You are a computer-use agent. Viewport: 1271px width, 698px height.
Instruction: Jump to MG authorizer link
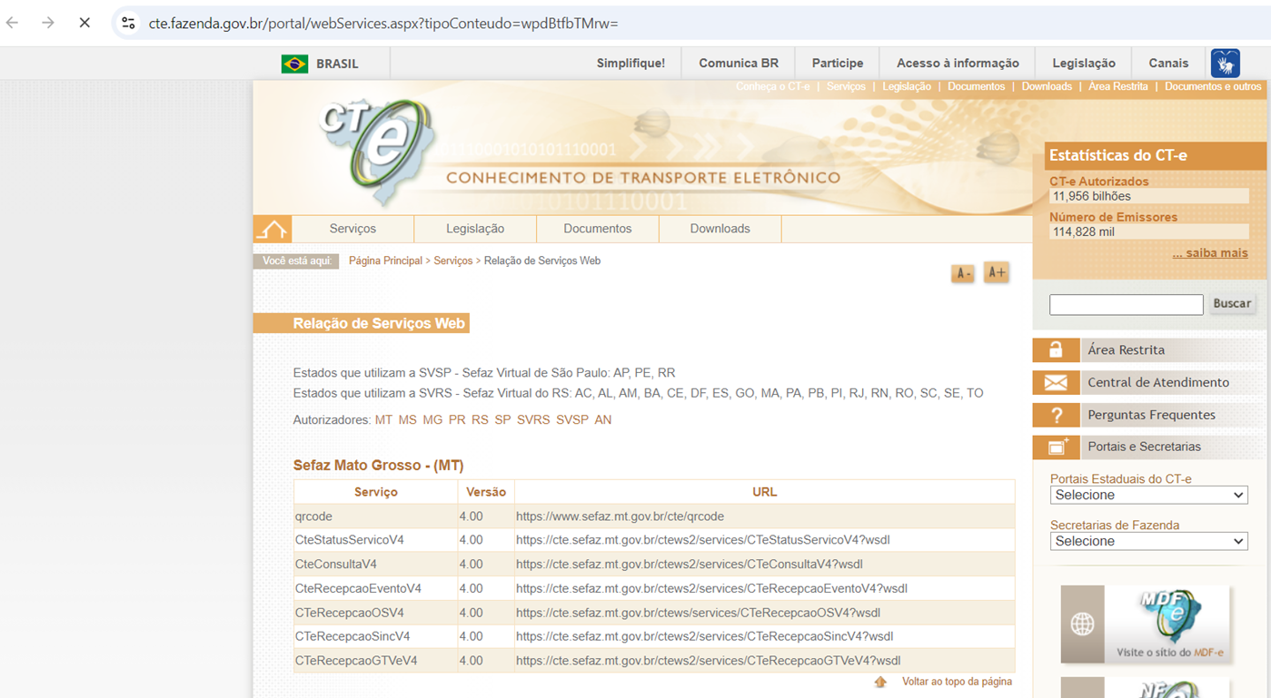(x=432, y=420)
